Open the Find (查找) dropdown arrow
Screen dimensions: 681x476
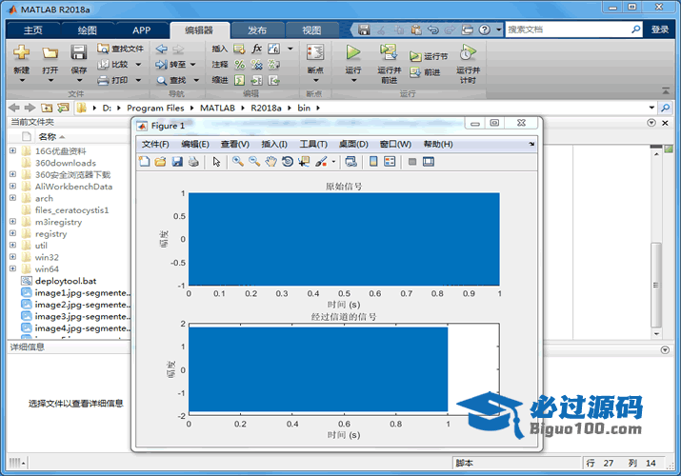click(196, 80)
